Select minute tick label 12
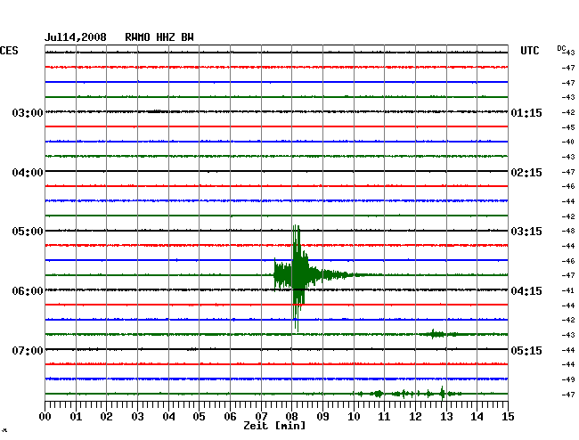The width and height of the screenshot is (579, 440). 415,417
